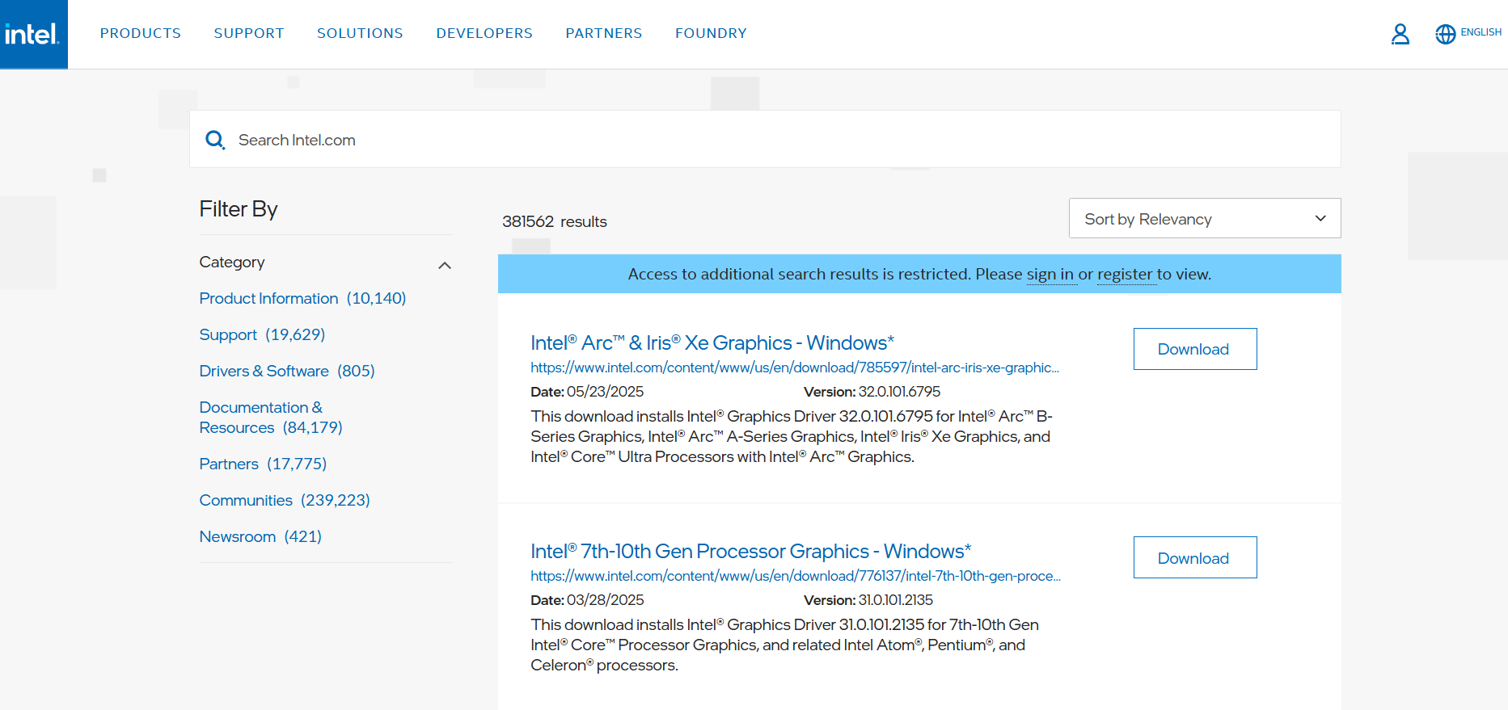Filter by Communities category
This screenshot has width=1508, height=710.
285,500
